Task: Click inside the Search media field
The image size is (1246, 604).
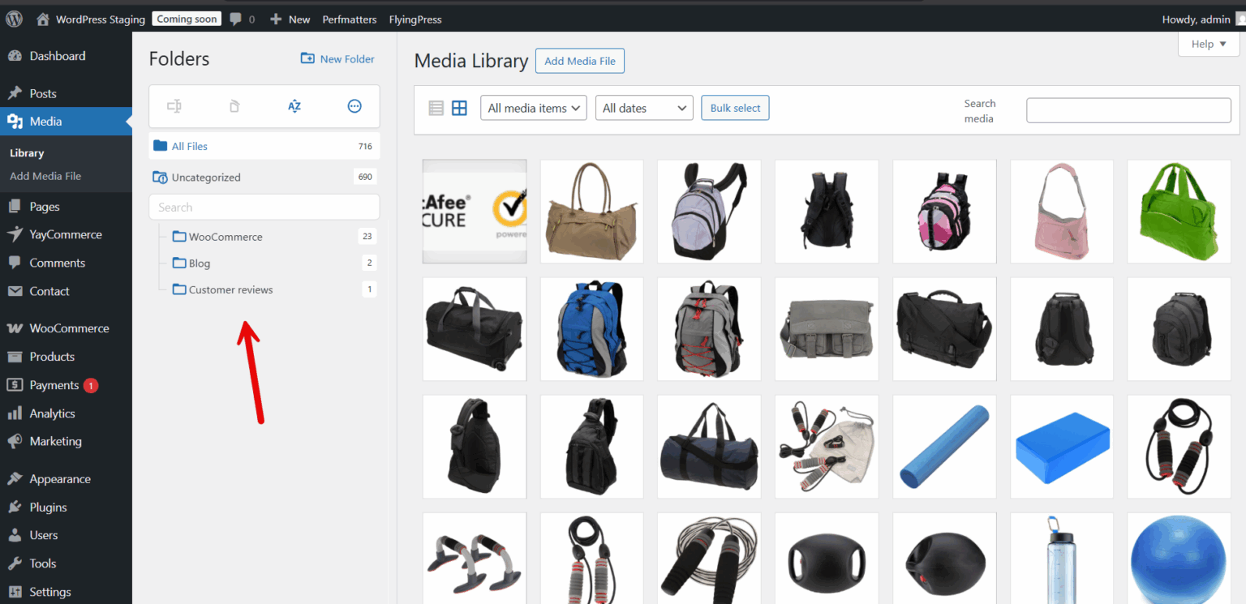Action: pos(1128,110)
